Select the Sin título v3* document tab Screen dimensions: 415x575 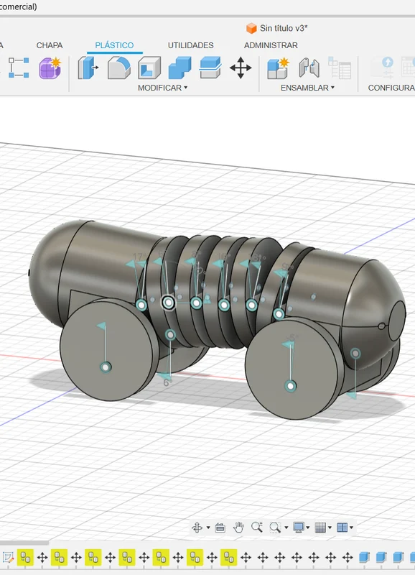coord(277,28)
